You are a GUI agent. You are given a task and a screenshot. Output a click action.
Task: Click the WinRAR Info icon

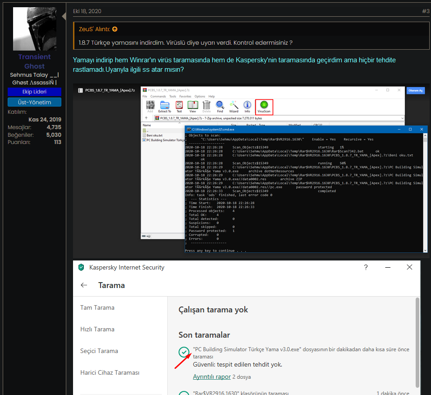pos(248,107)
